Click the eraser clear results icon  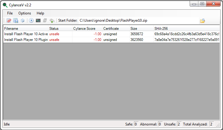tap(9, 20)
